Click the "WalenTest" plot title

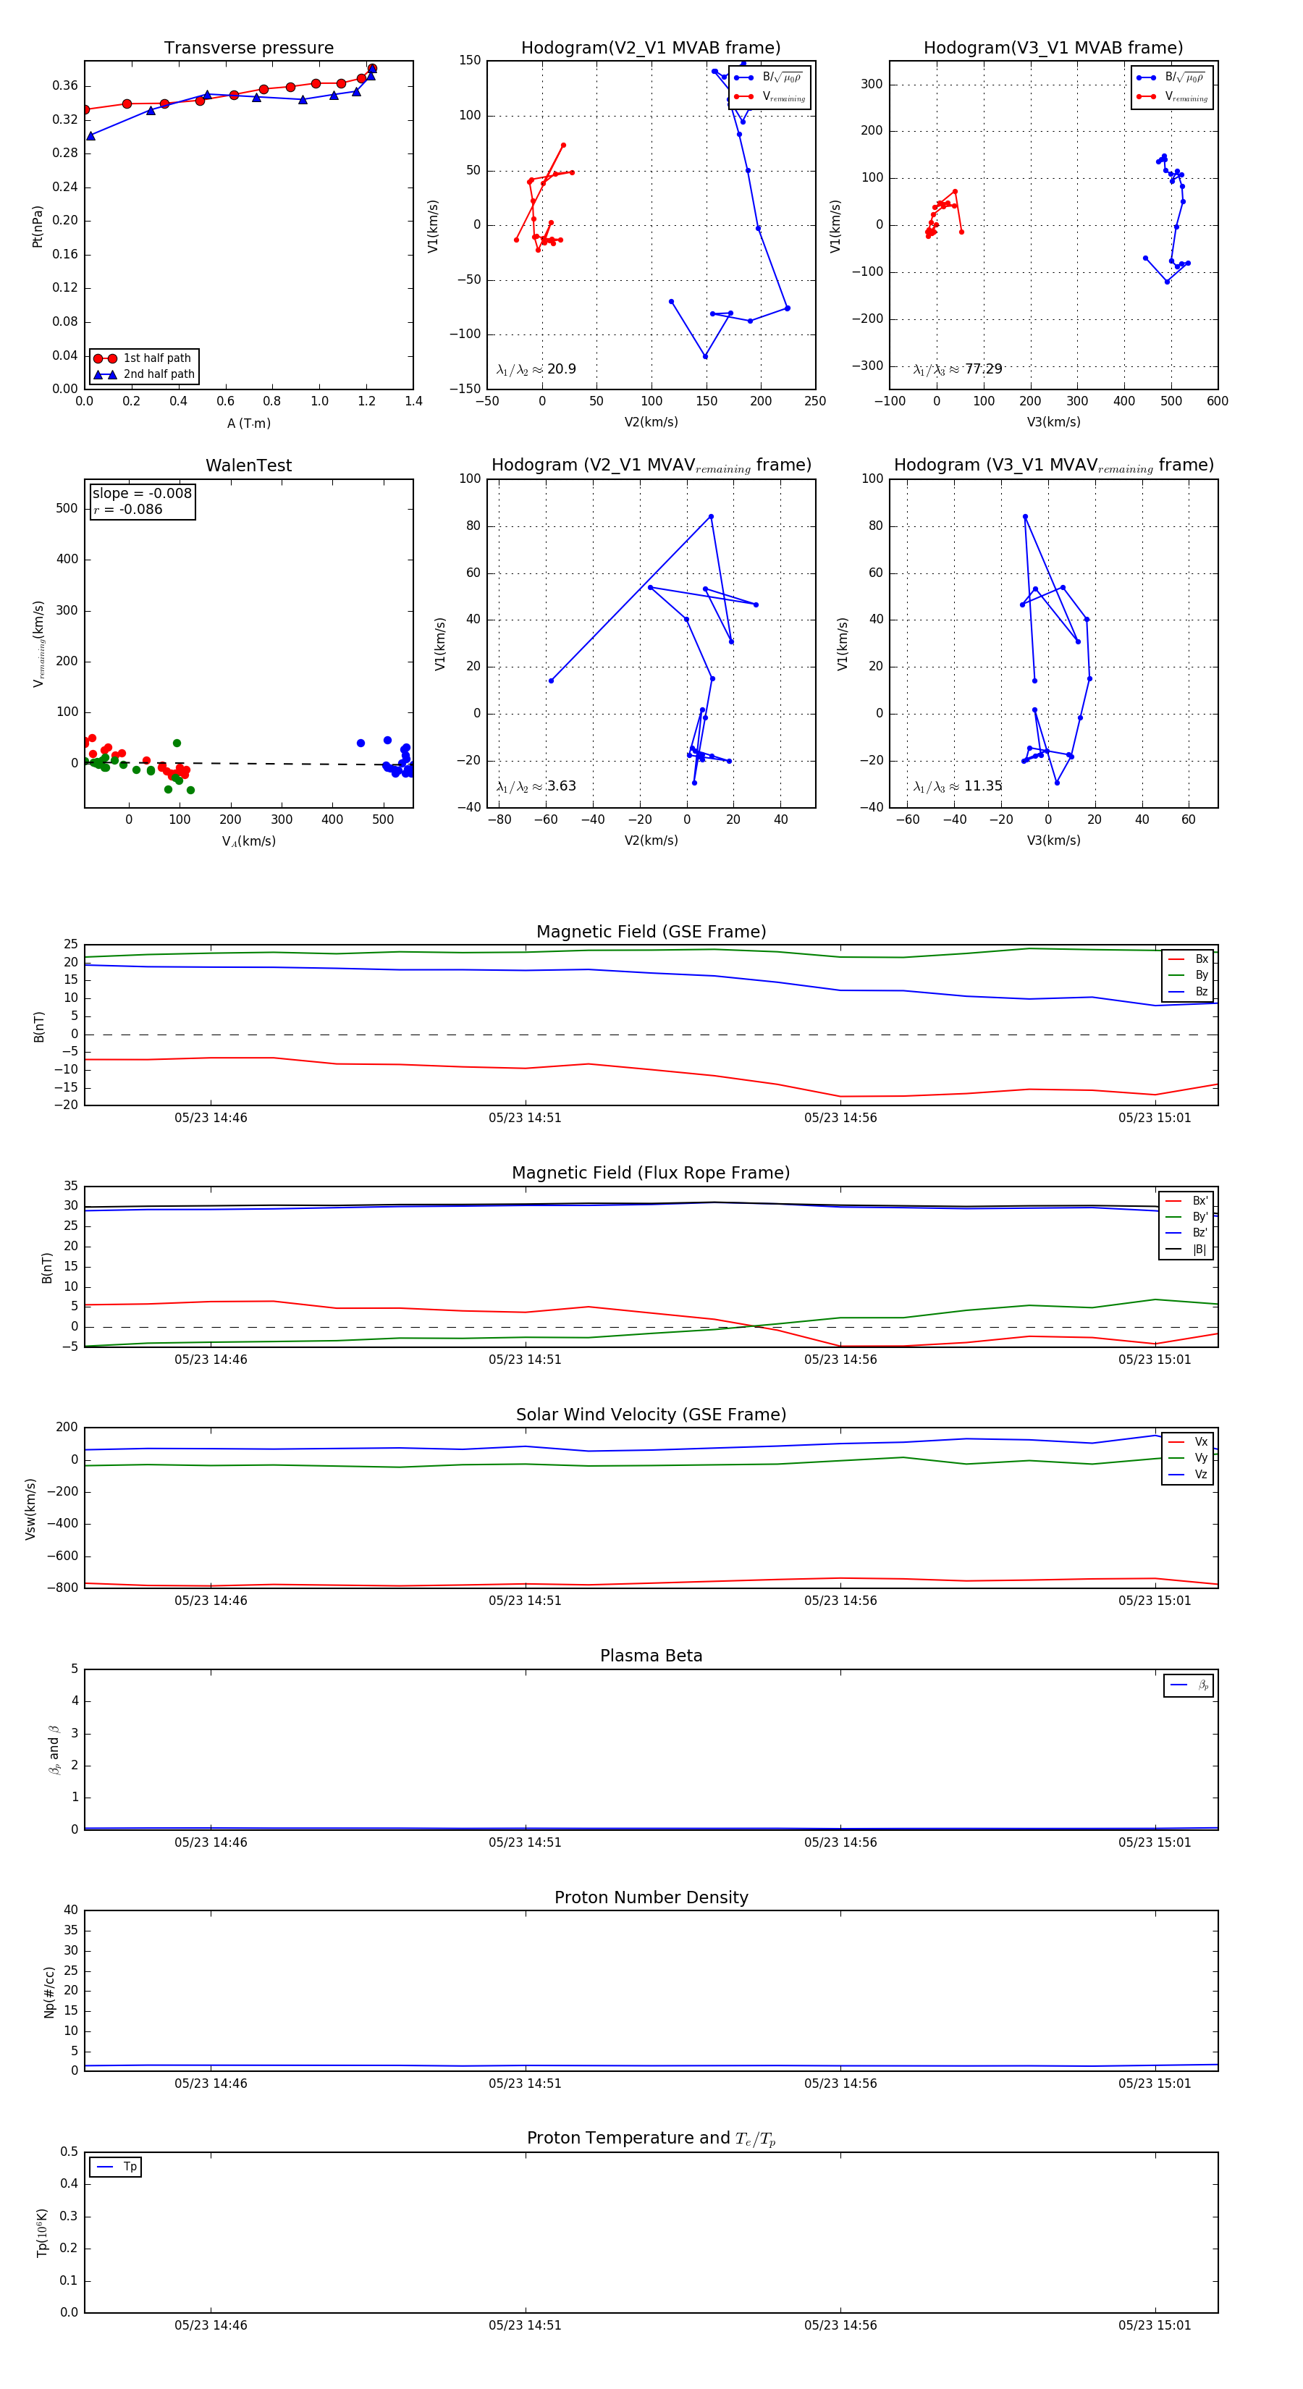click(x=248, y=465)
